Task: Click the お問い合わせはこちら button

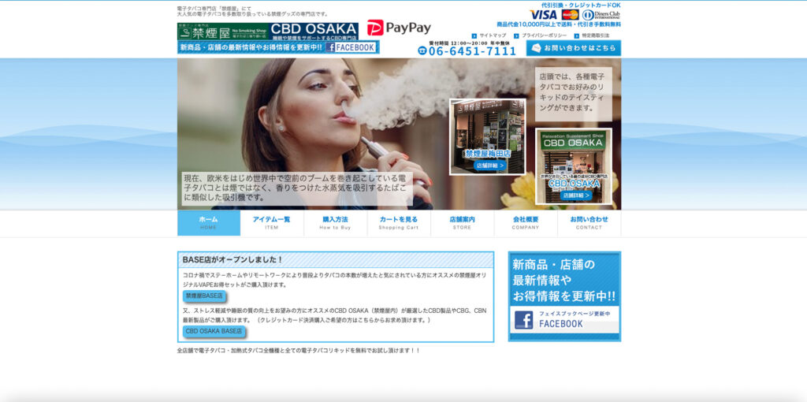Action: pyautogui.click(x=574, y=48)
